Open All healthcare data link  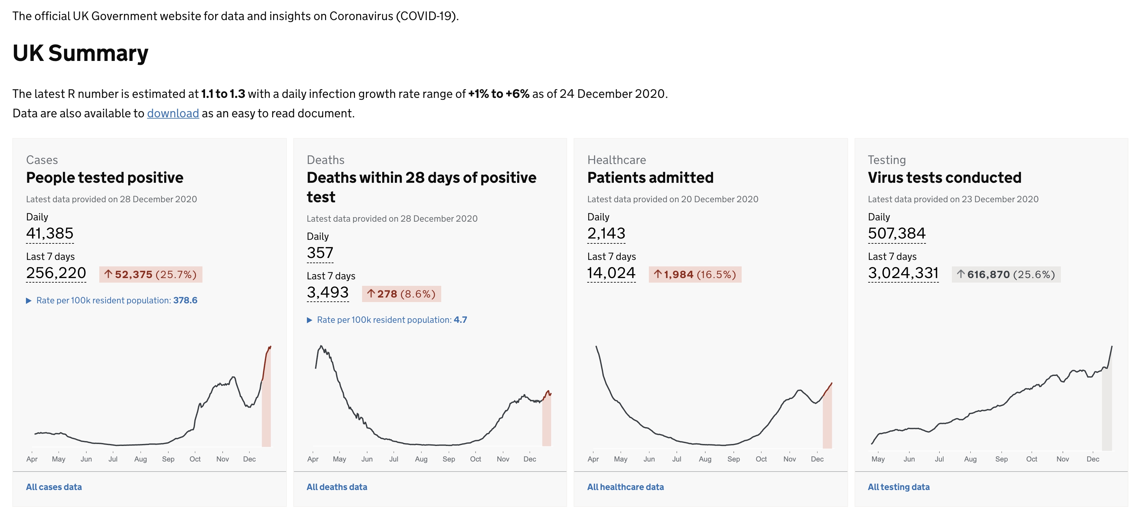tap(626, 487)
